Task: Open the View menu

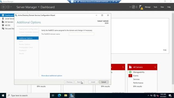Action: pos(162,7)
